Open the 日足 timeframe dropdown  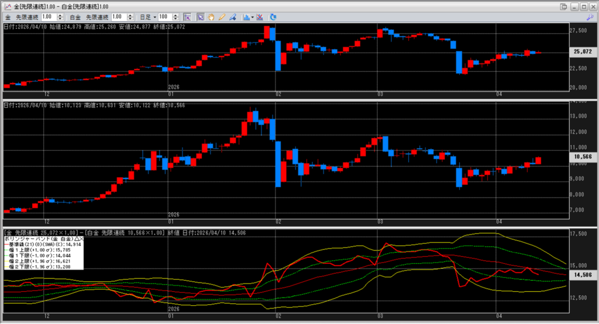(x=148, y=17)
